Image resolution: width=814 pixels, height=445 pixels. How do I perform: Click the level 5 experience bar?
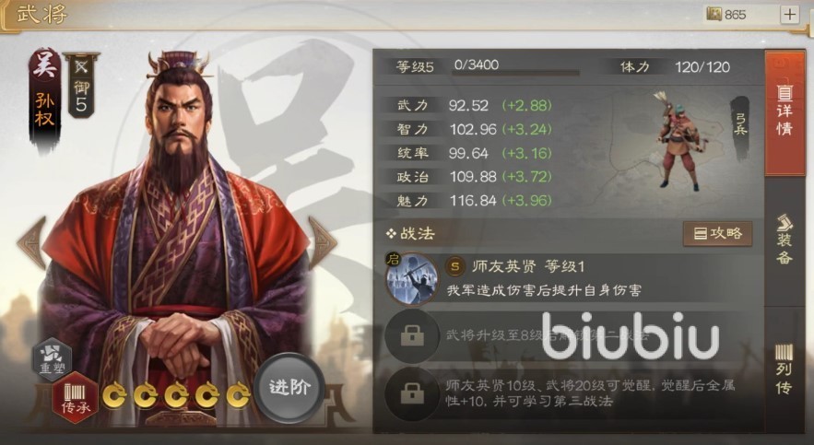[515, 73]
